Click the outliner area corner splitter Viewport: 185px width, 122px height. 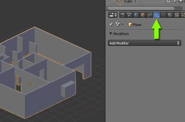107,9
